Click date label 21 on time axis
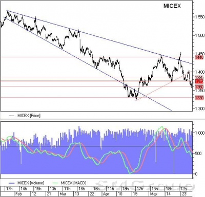Viewport: 205px width, 197px height. [49, 194]
